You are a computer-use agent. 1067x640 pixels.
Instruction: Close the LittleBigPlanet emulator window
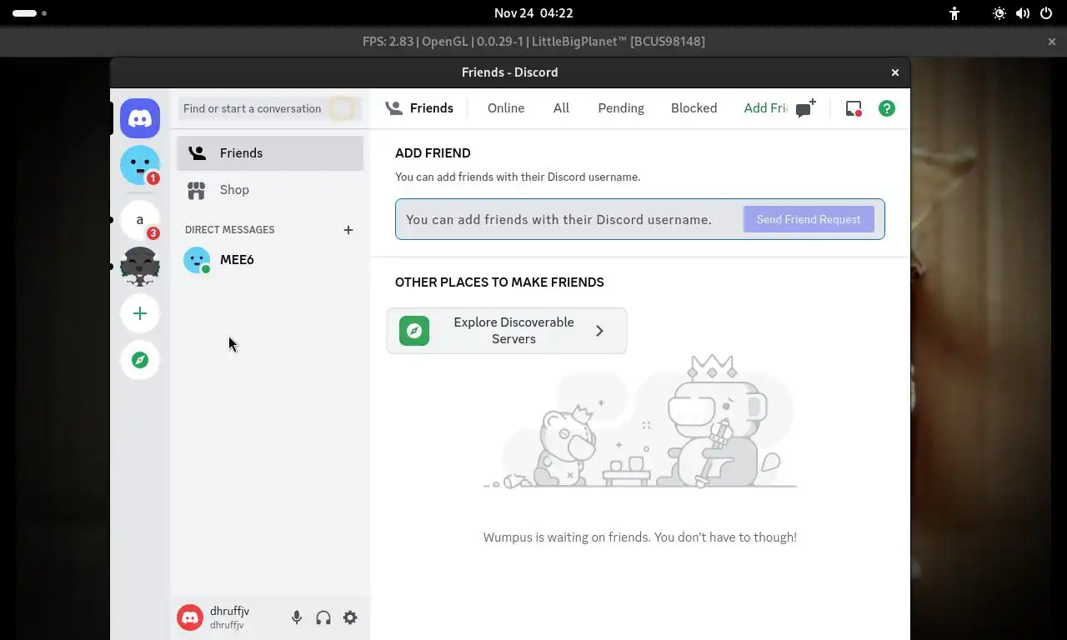click(x=1052, y=42)
